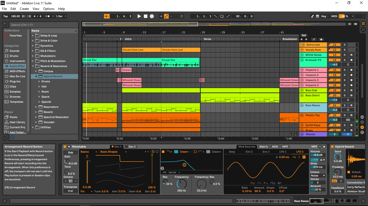The height and width of the screenshot is (206, 368).
Task: Expand the Dynamics folder
Action: pyautogui.click(x=33, y=46)
